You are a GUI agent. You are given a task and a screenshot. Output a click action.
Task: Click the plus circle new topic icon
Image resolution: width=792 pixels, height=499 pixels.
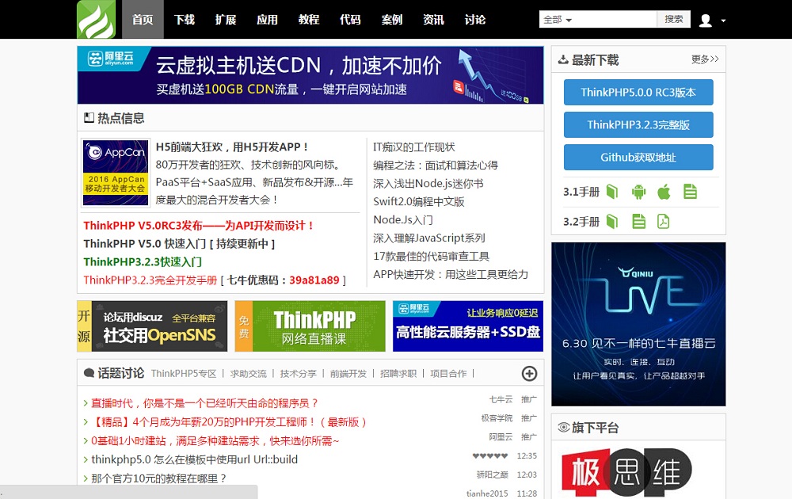tap(529, 374)
